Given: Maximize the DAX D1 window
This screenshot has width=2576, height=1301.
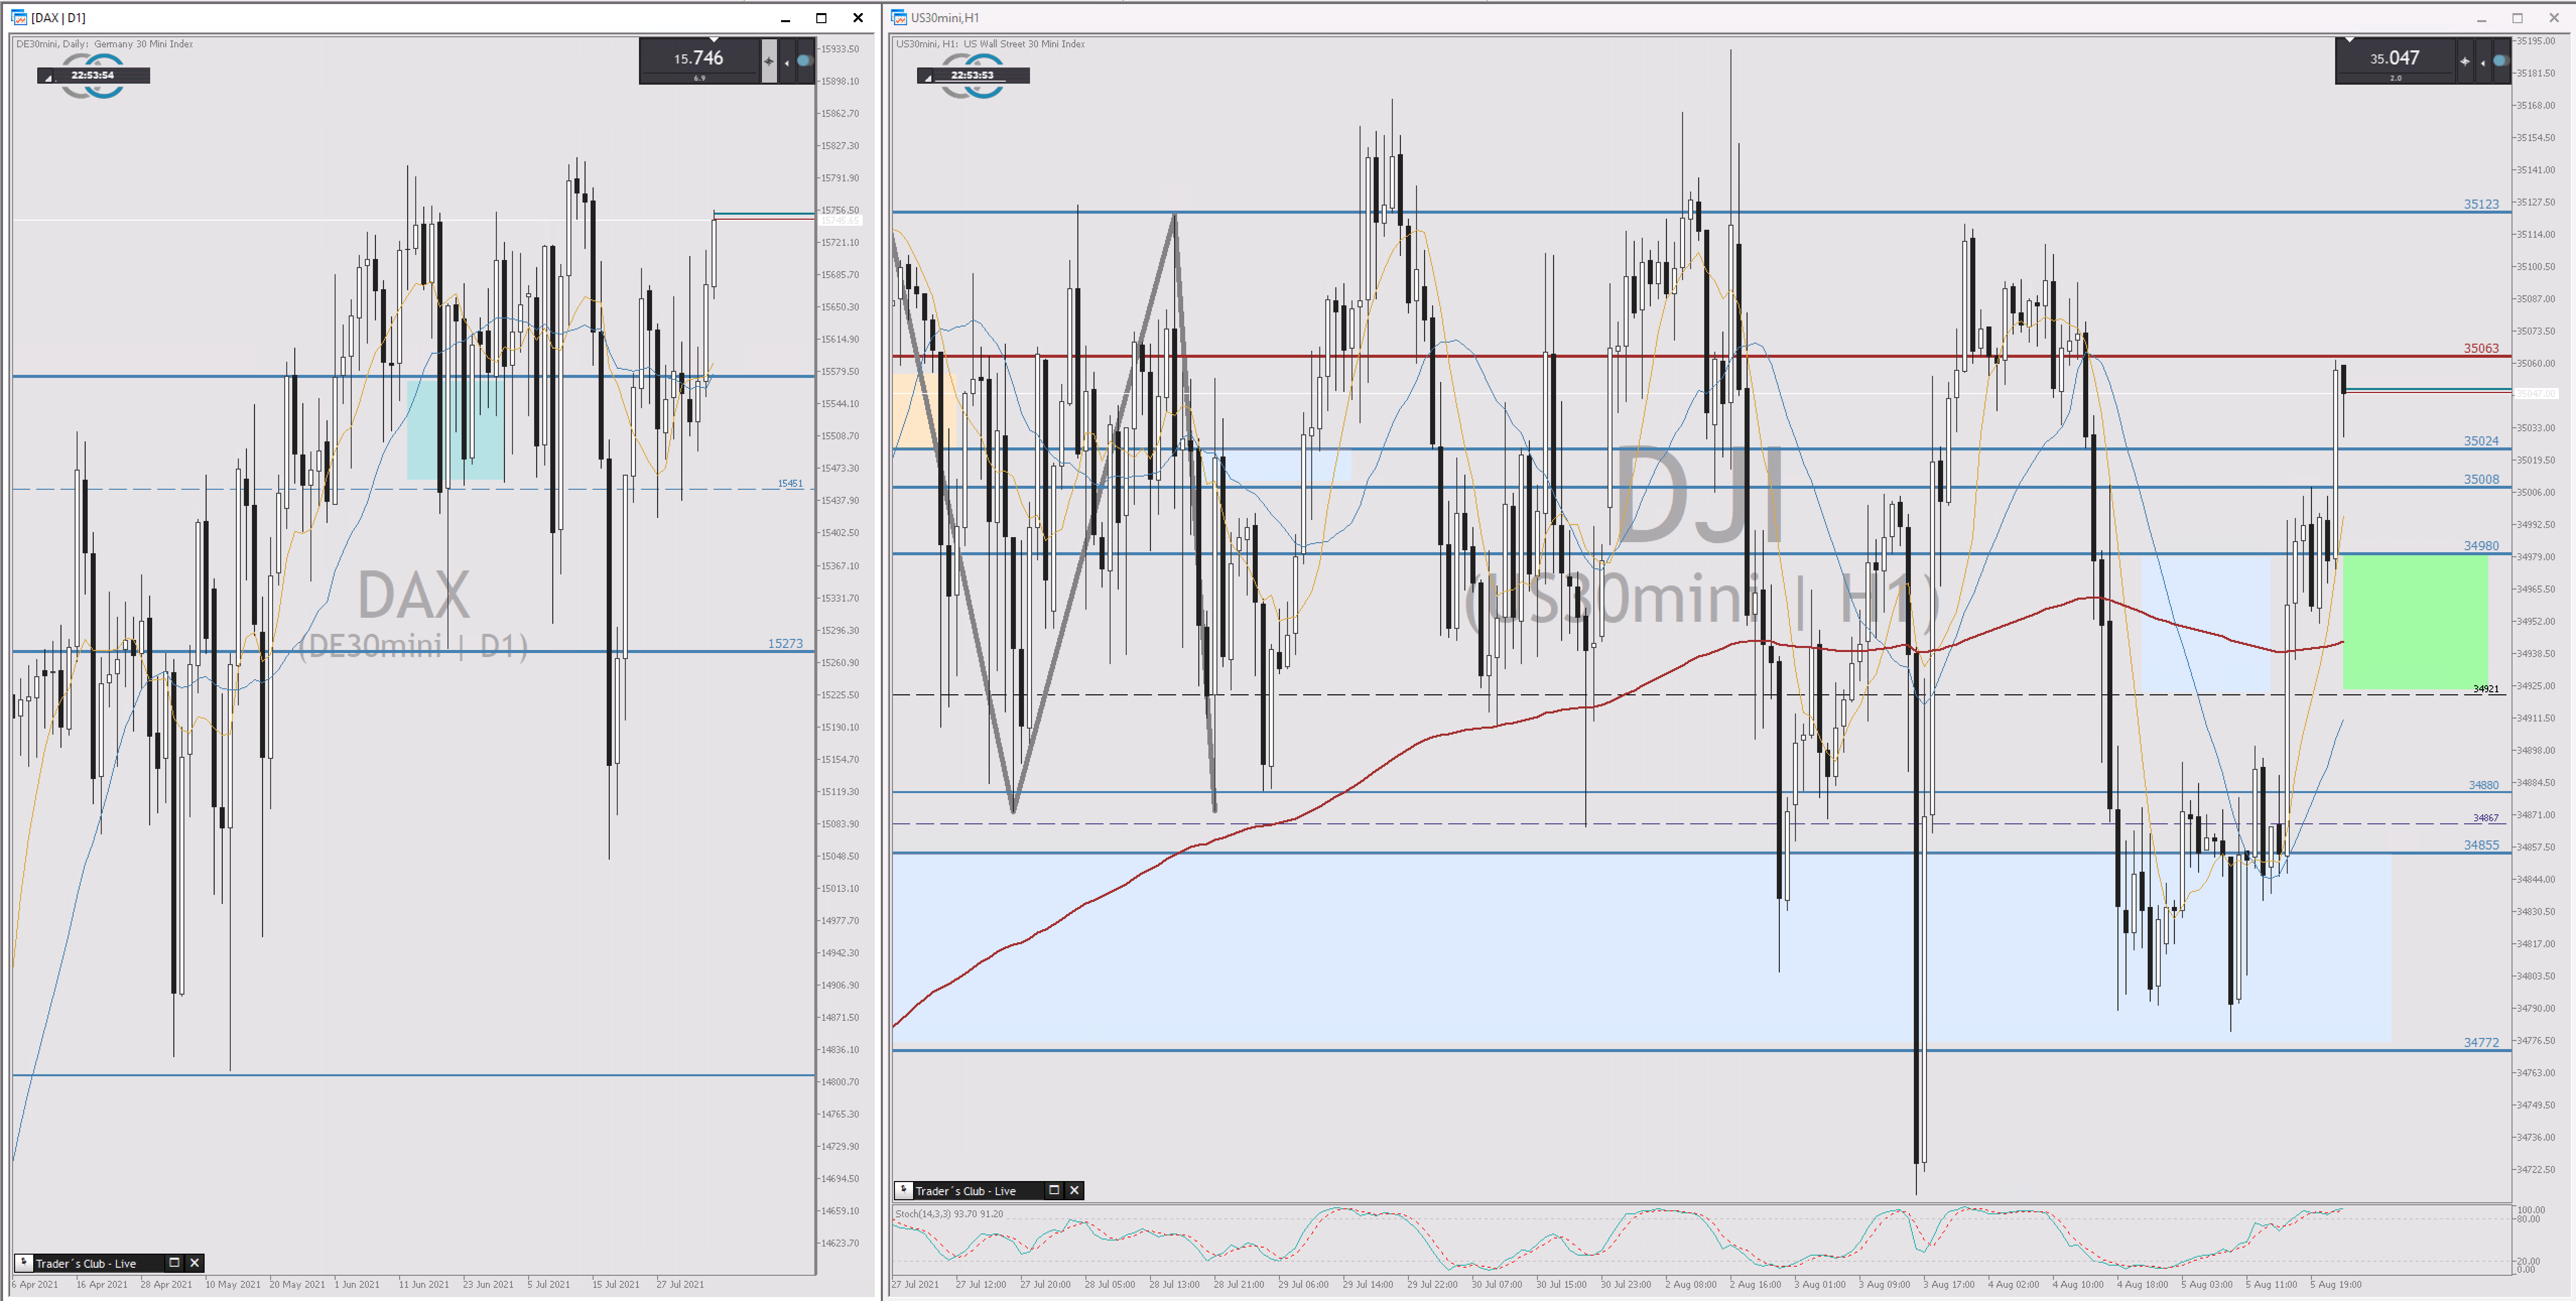Looking at the screenshot, I should 821,18.
